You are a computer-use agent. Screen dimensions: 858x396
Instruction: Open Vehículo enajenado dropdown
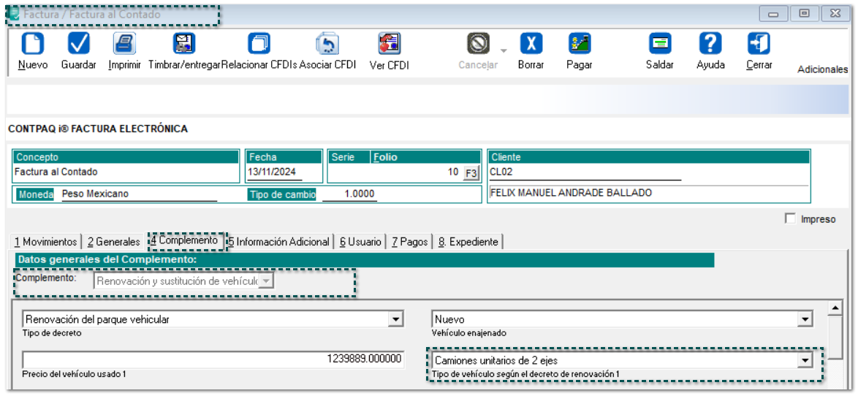(805, 319)
